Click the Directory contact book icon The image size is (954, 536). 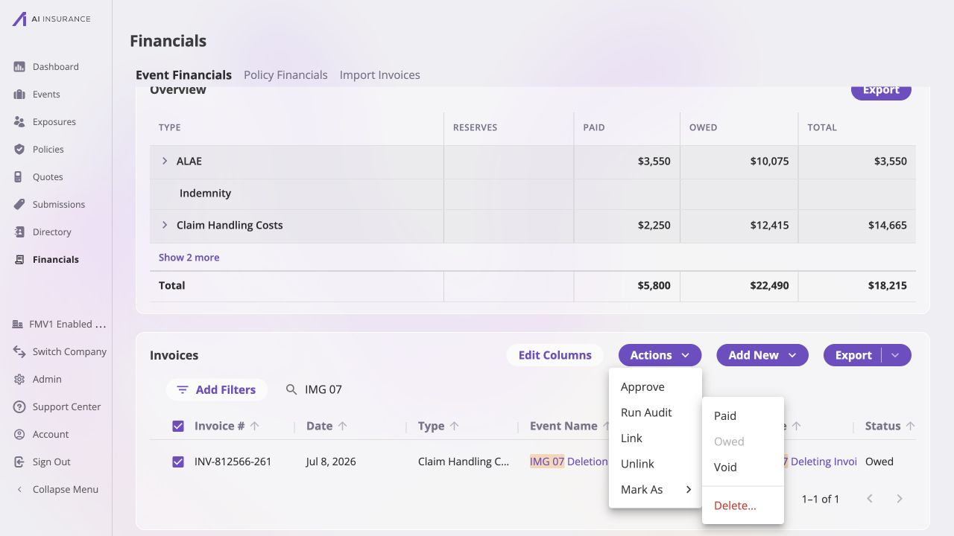click(x=19, y=232)
